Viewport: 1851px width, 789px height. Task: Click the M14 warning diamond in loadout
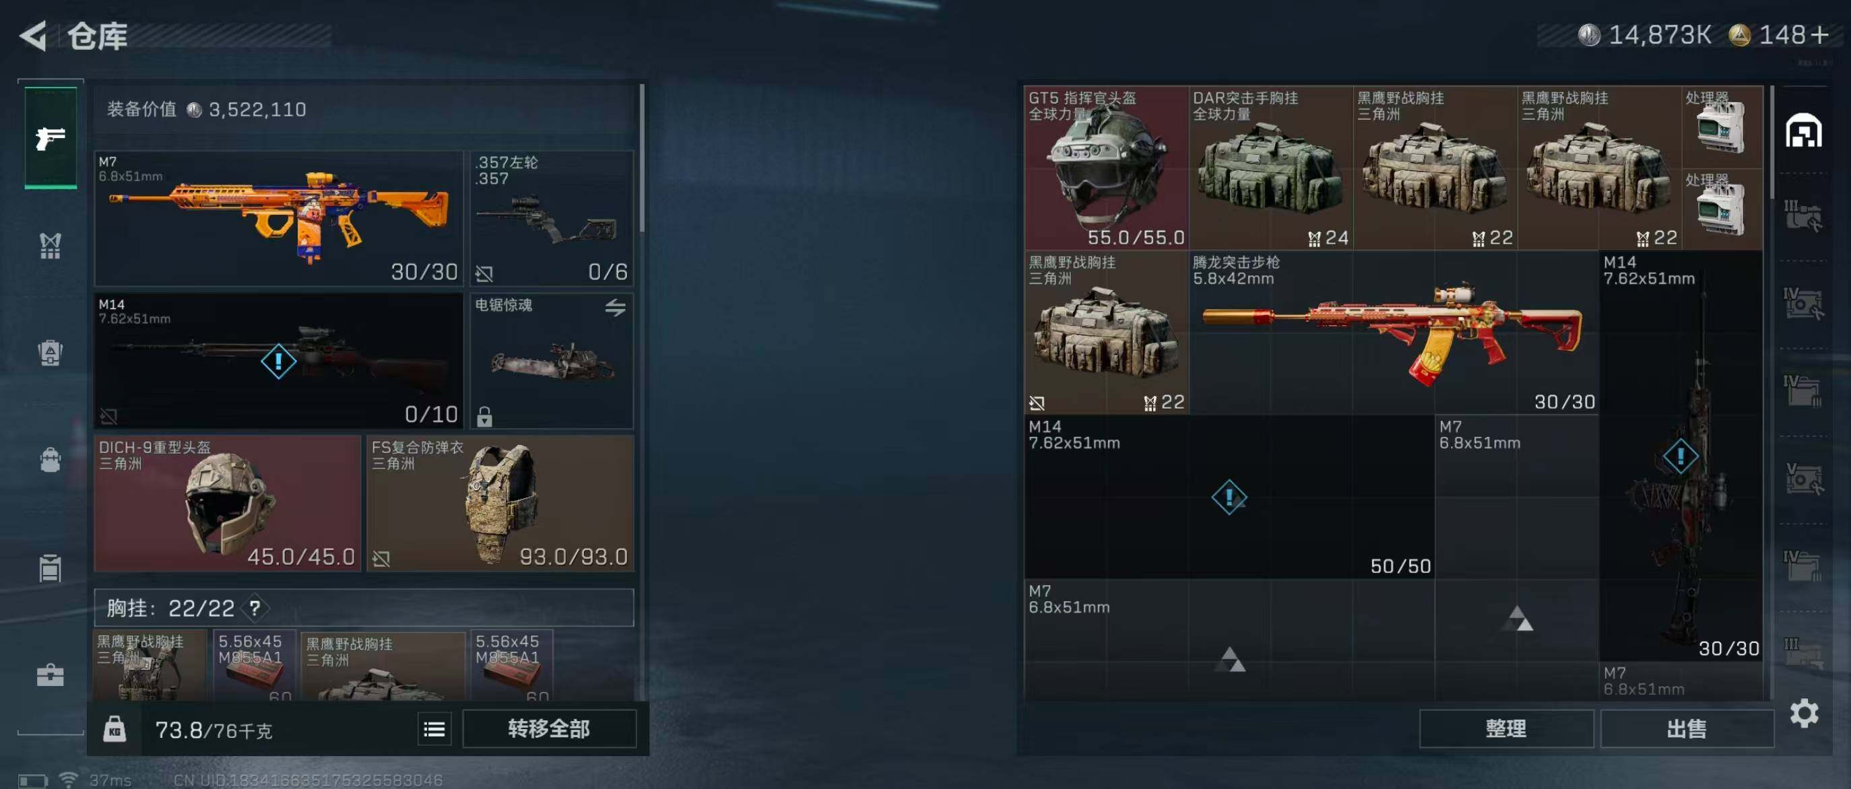(x=278, y=360)
